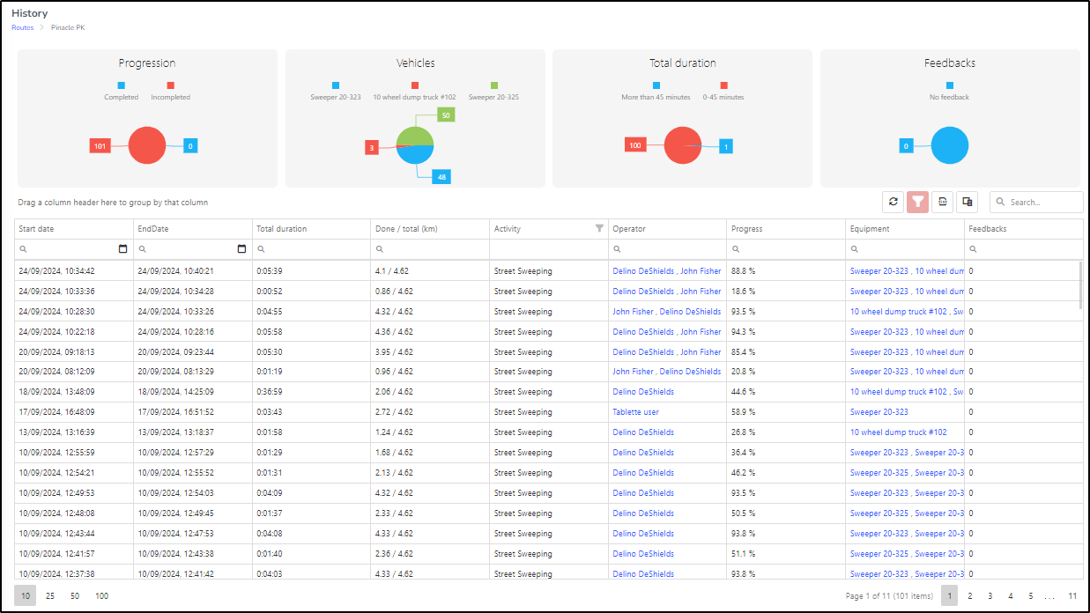
Task: Toggle 0-45 minutes legend in Total duration
Action: 723,91
